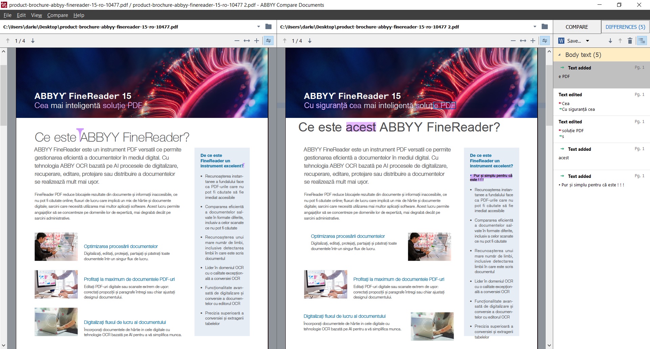This screenshot has height=349, width=650.
Task: Open Save options dropdown arrow
Action: 588,41
